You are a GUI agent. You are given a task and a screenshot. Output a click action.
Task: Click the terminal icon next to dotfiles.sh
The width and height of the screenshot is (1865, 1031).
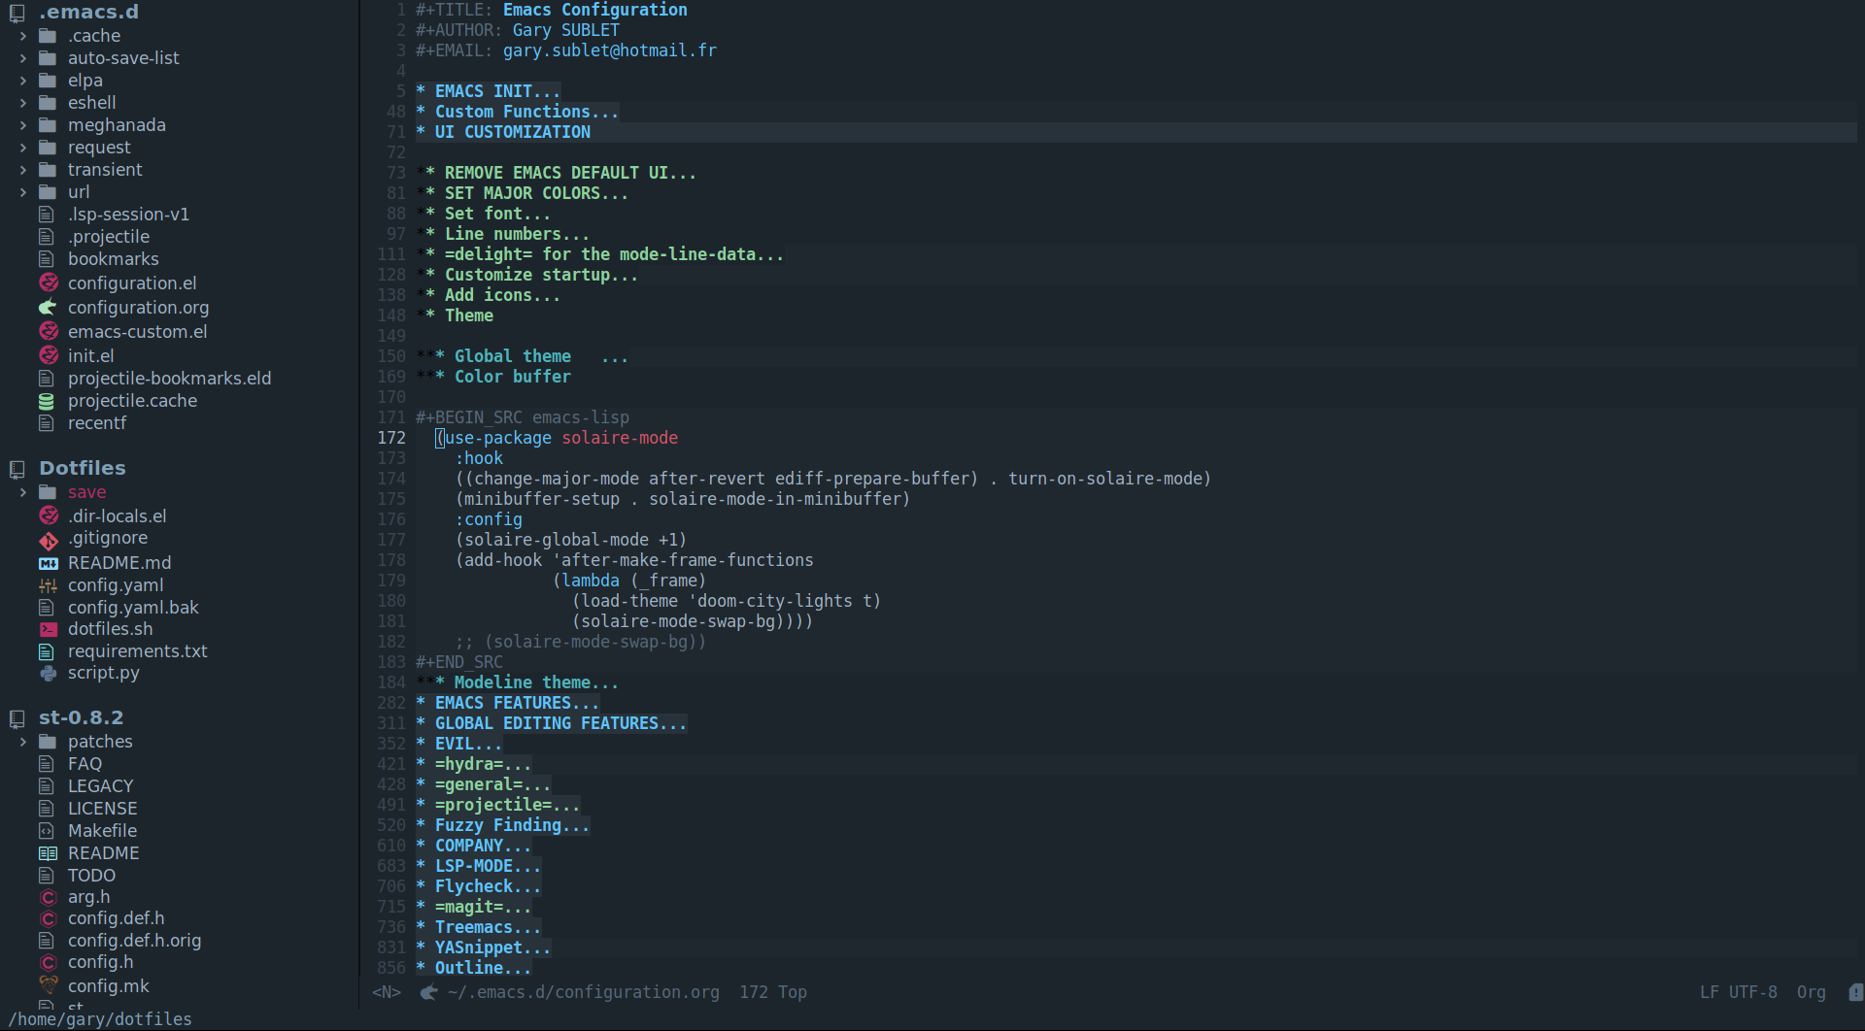click(49, 629)
